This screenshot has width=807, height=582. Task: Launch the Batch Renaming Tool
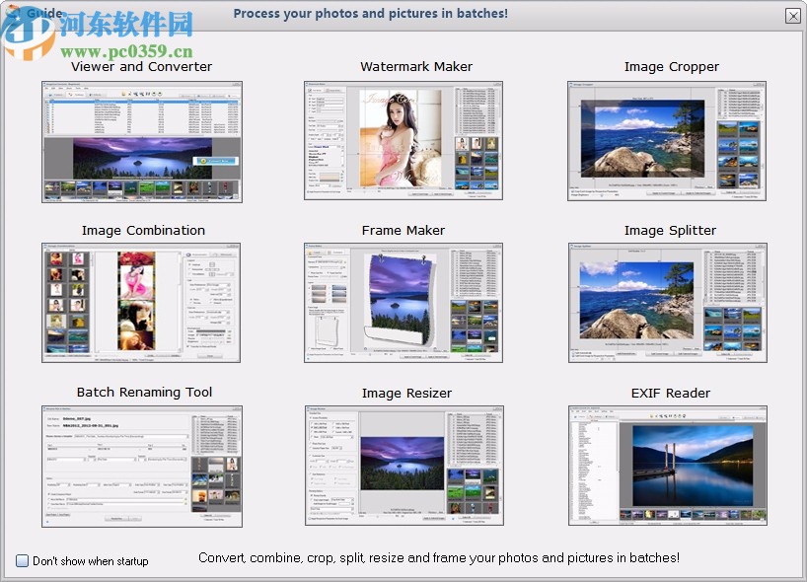141,465
